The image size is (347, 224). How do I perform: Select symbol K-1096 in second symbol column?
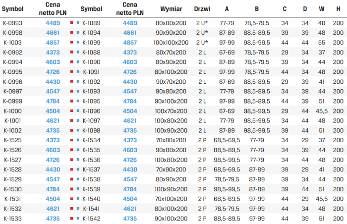pos(91,111)
